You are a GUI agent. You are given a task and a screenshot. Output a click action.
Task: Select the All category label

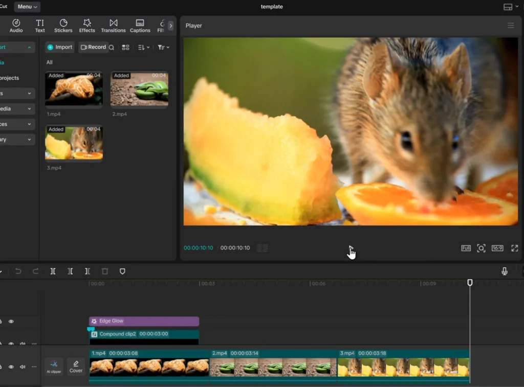(50, 62)
